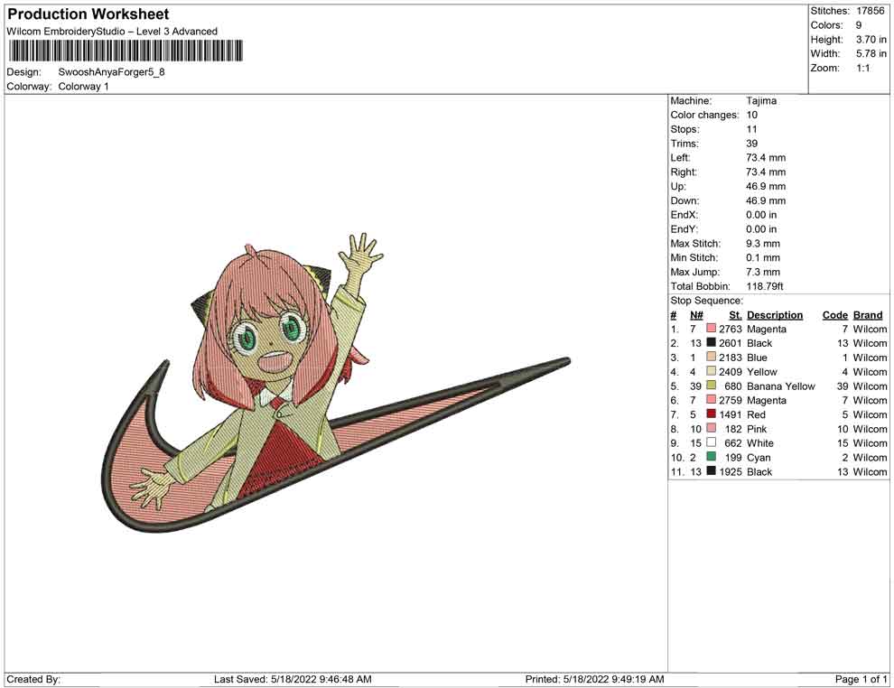The image size is (894, 688).
Task: Click the 'Code' column header
Action: (x=835, y=315)
